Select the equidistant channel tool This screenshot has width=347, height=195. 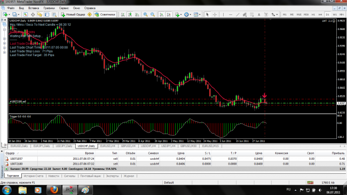pos(245,14)
